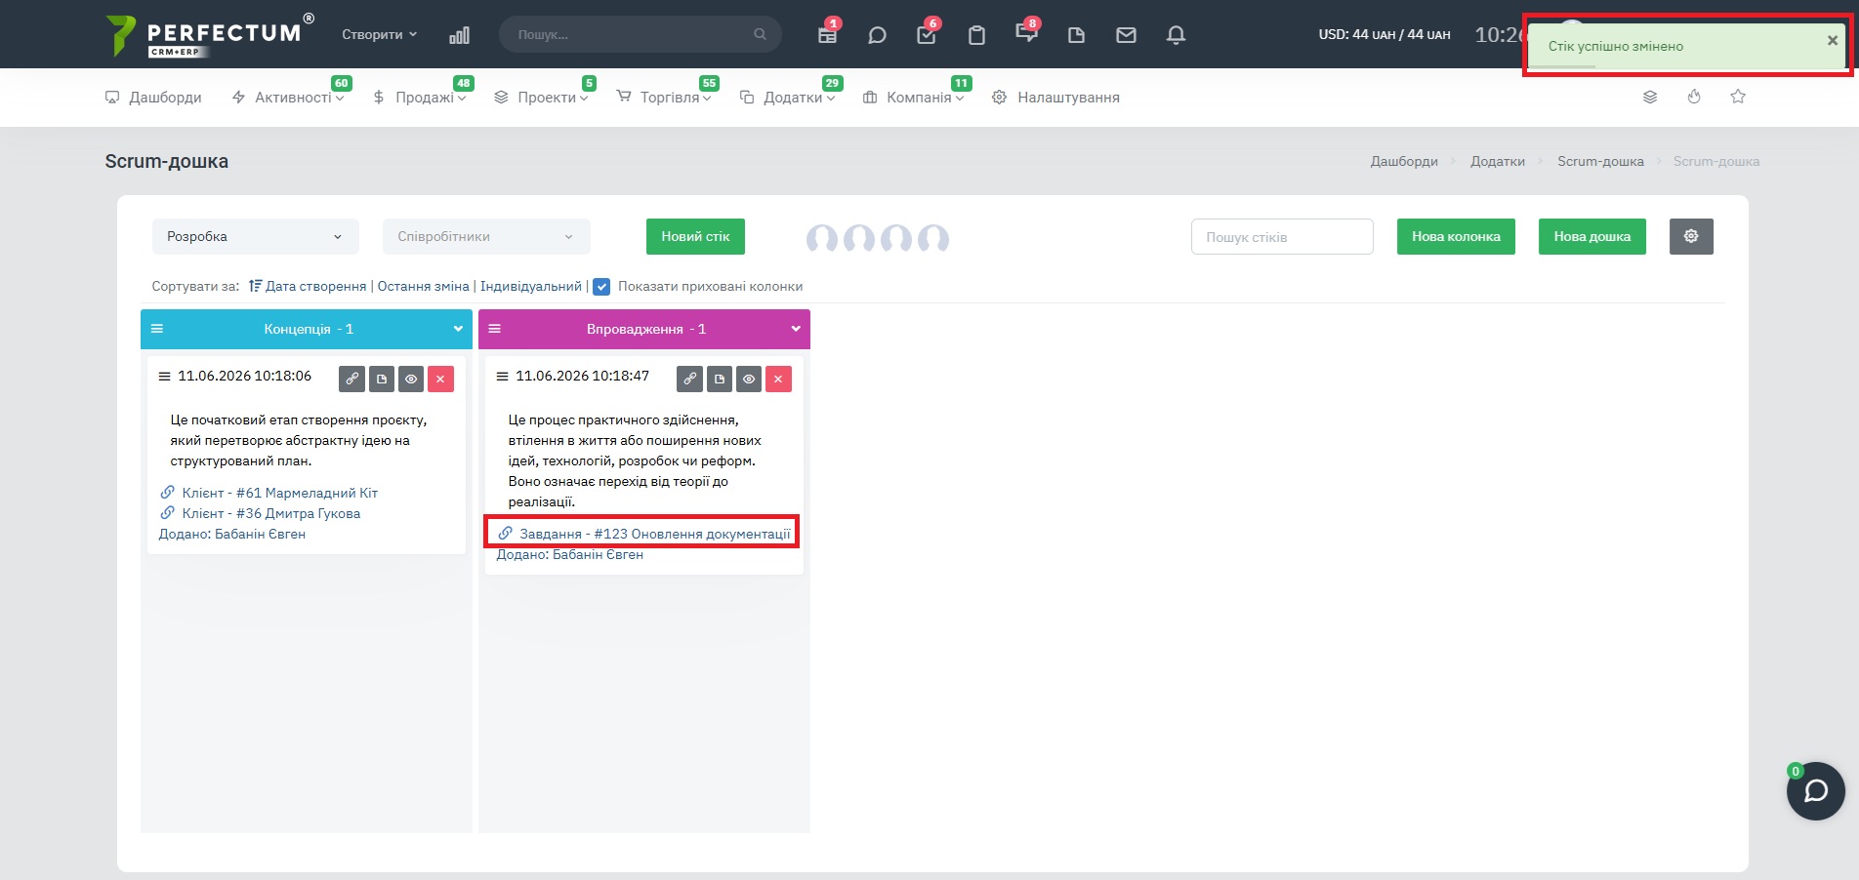Open the notes document icon in header

[1076, 35]
